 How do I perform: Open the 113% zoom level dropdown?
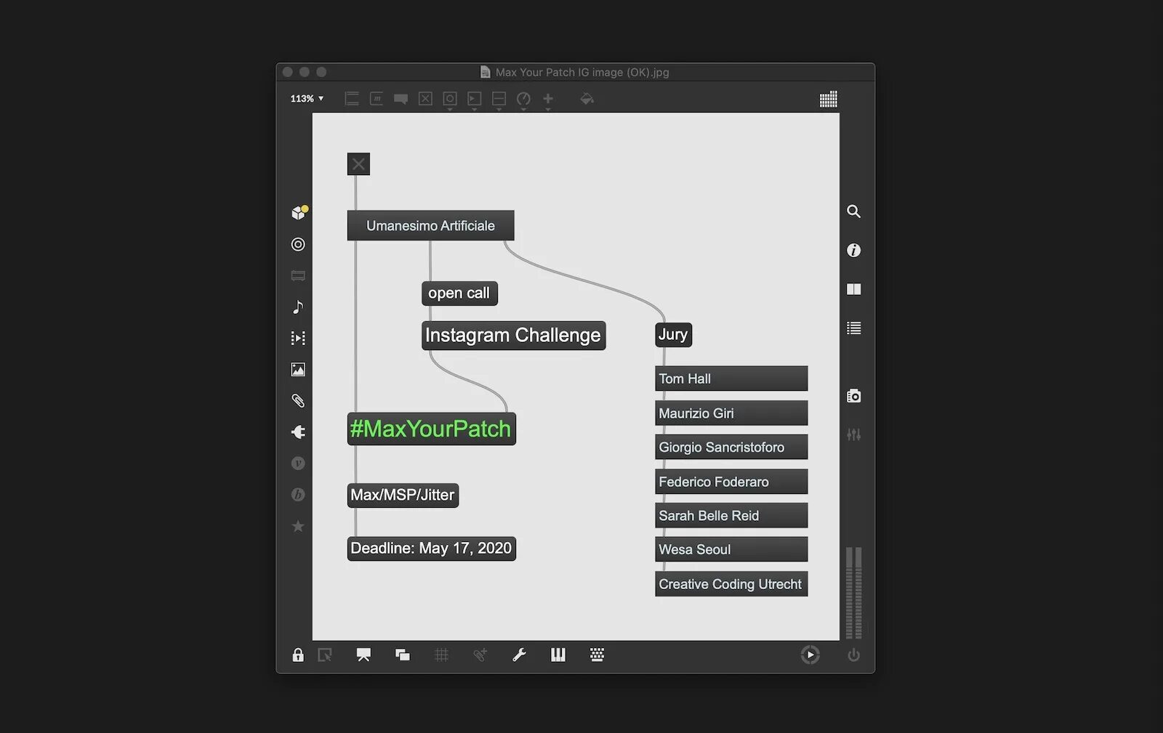click(x=307, y=99)
